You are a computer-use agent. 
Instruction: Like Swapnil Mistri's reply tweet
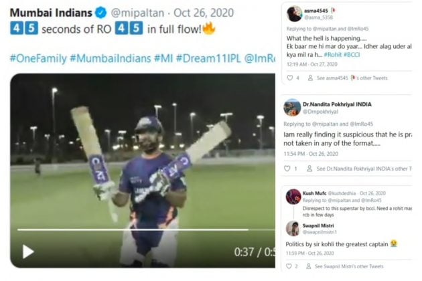pos(289,266)
